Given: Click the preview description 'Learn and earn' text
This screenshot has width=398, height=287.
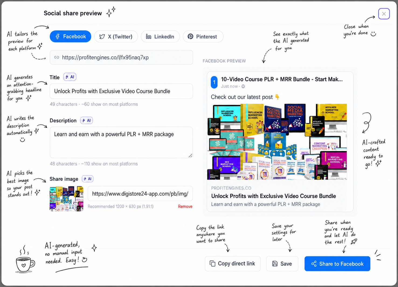Looking at the screenshot, I should pos(266,204).
